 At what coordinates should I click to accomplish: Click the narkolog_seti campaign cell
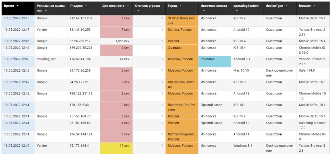point(46,59)
